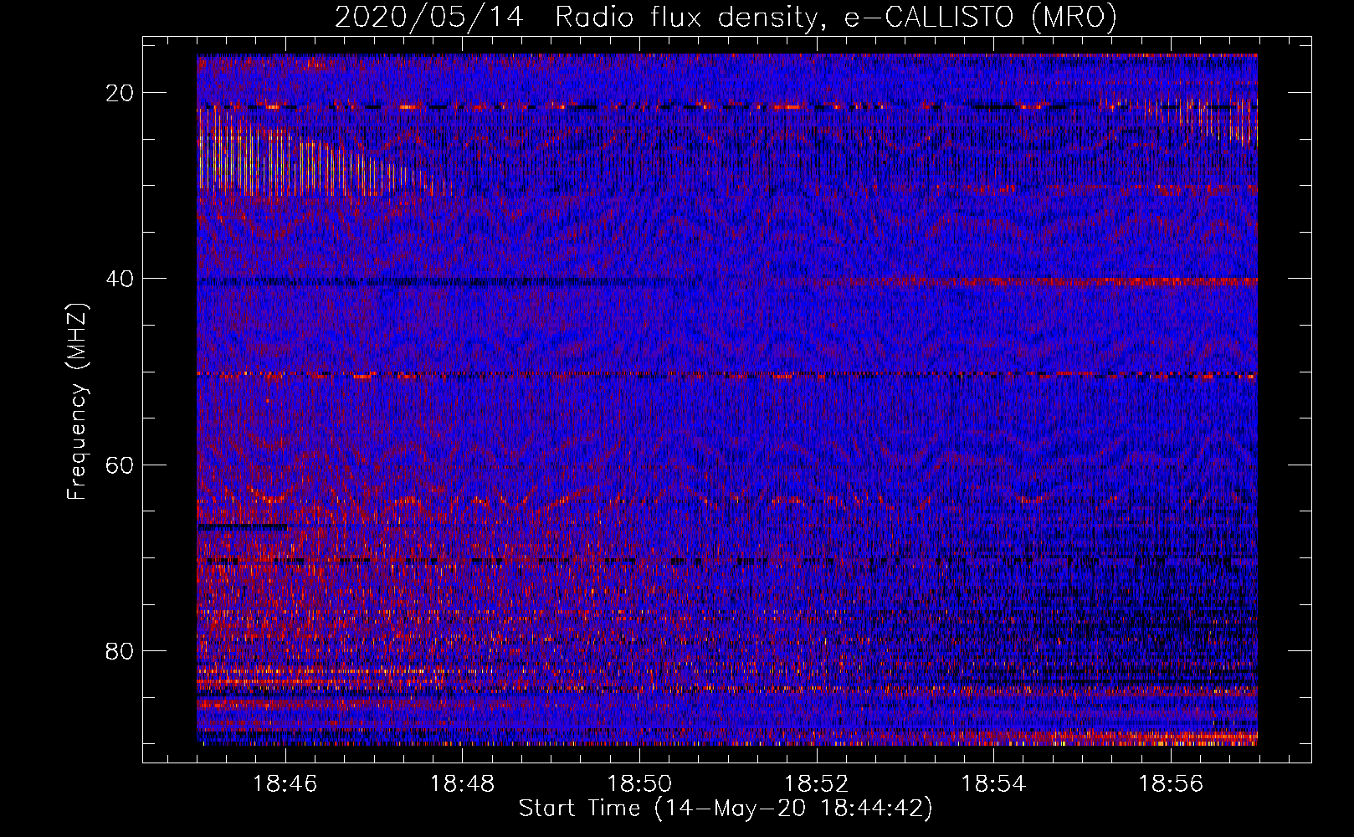The image size is (1354, 837).
Task: Click the 60 MHz frequency tick label
Action: click(121, 465)
